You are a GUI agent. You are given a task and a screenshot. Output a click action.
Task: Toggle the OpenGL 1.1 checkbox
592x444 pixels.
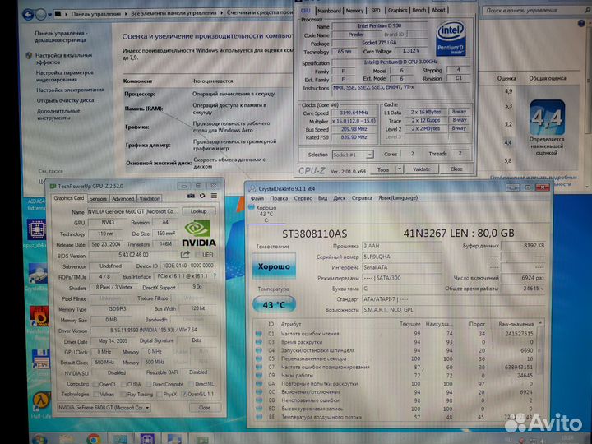[x=184, y=394]
